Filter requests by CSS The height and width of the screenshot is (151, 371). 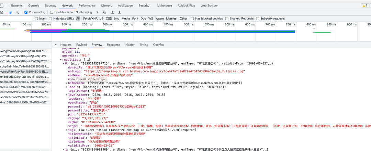[109, 18]
